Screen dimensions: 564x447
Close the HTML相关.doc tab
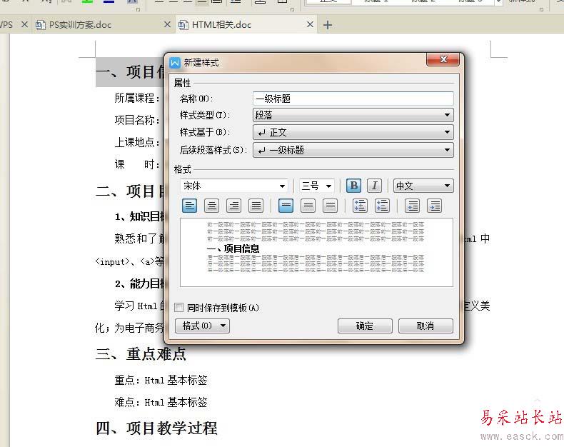(x=310, y=24)
